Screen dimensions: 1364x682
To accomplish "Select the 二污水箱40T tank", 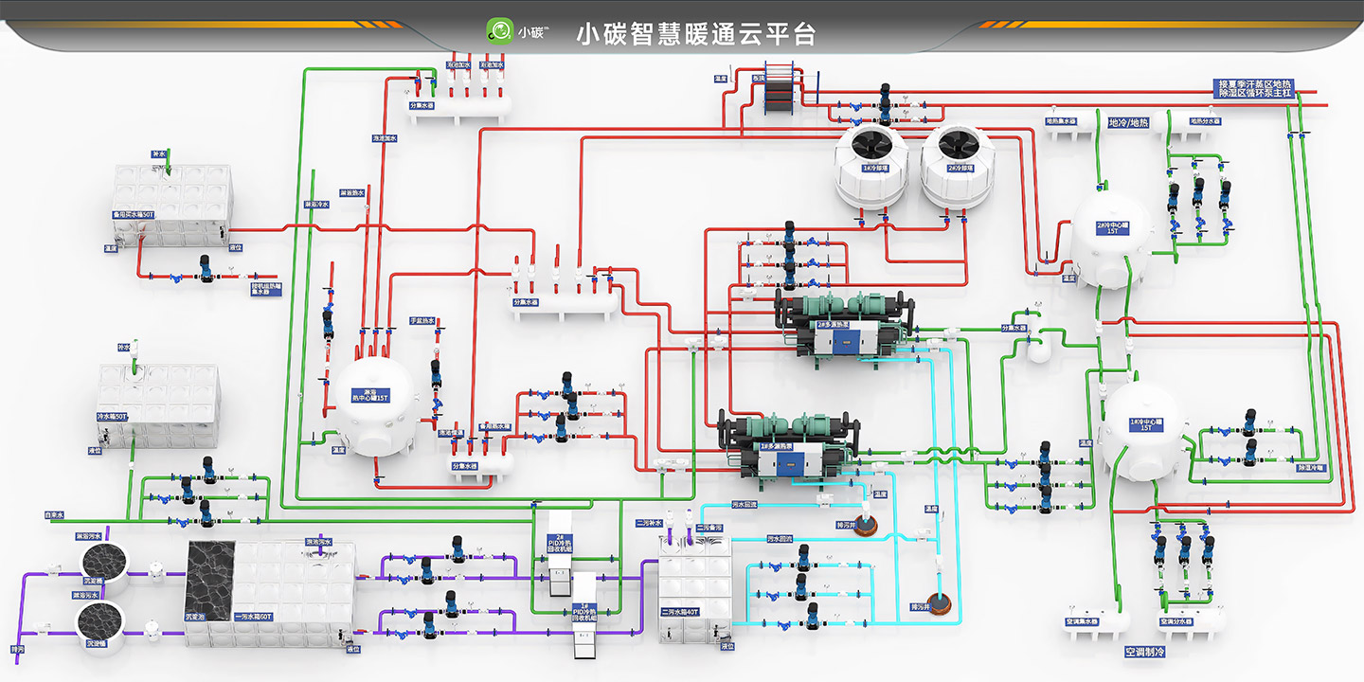I will click(695, 589).
